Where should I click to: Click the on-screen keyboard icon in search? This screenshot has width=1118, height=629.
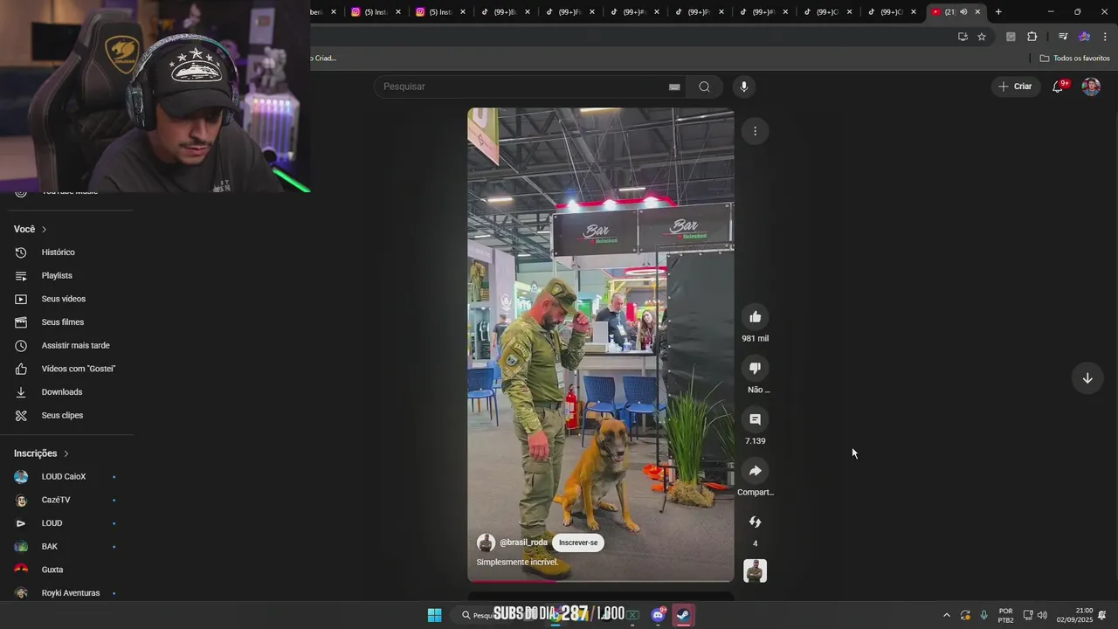click(674, 86)
